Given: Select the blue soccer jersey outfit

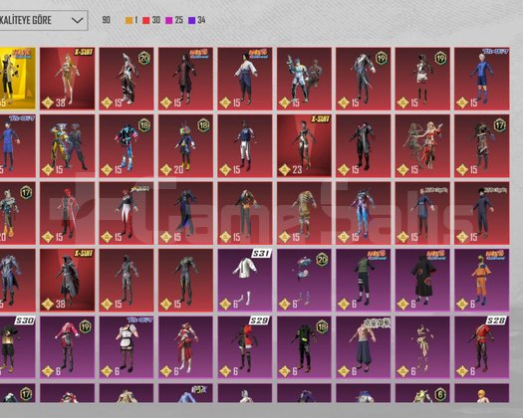Looking at the screenshot, I should pos(482,79).
